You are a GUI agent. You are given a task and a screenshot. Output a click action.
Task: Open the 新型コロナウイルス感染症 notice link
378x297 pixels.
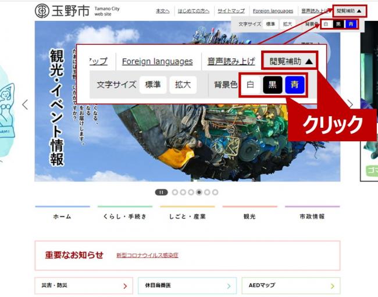147,255
